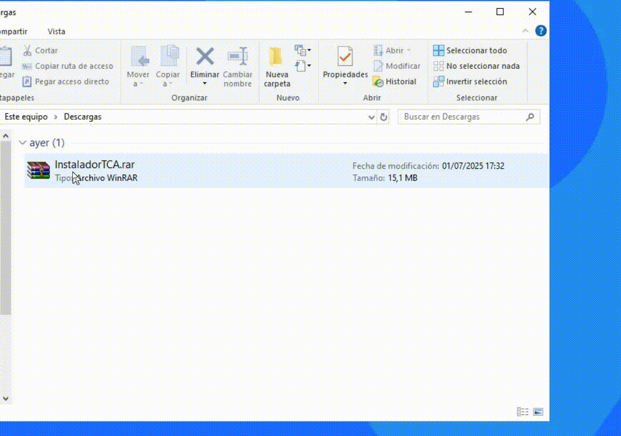Open the Copiar a menu
The width and height of the screenshot is (621, 436).
(168, 66)
